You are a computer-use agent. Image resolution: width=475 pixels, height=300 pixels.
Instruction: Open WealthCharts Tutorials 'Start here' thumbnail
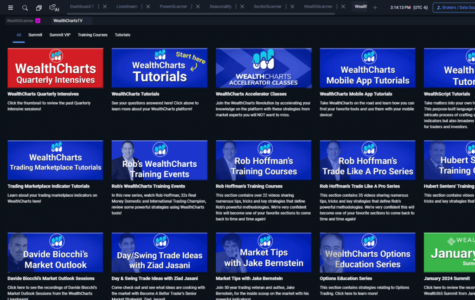pos(160,68)
